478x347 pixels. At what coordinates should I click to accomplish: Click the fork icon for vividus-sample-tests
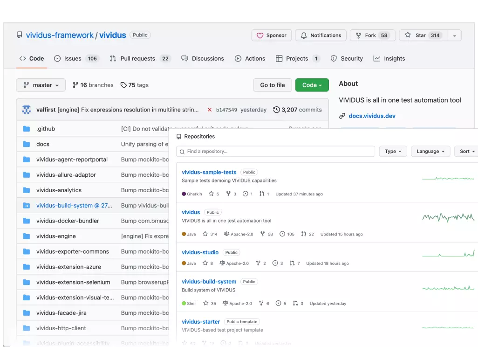pos(228,194)
